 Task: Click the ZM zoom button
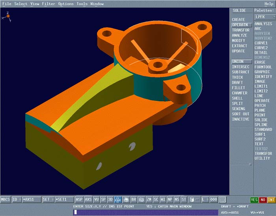click(149, 200)
